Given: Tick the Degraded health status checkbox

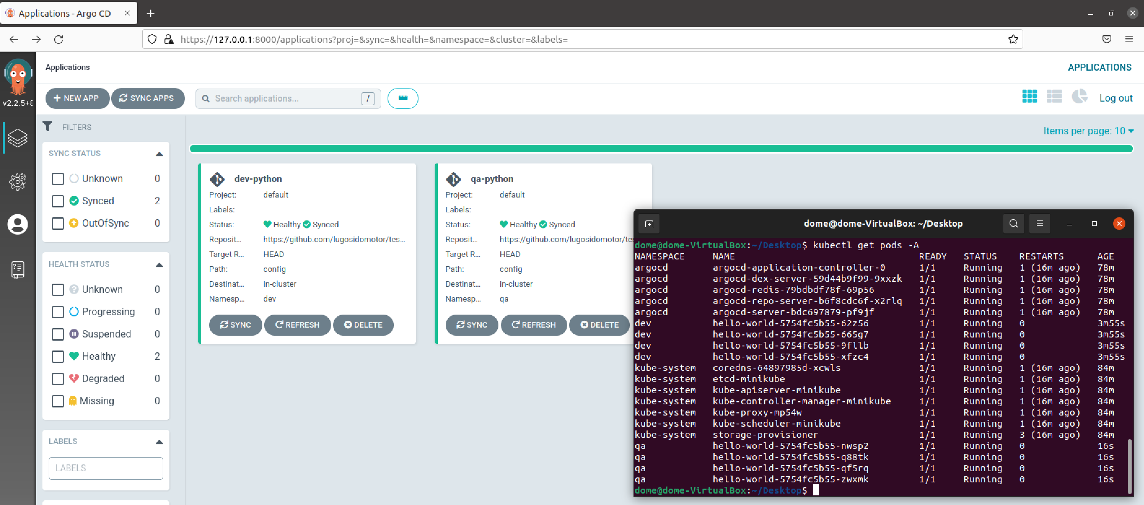Looking at the screenshot, I should (x=58, y=379).
